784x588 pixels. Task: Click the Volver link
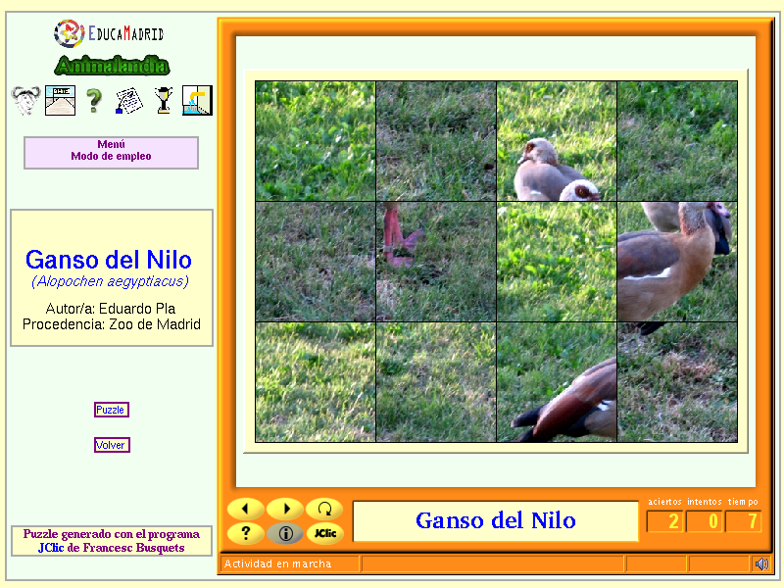tap(112, 445)
